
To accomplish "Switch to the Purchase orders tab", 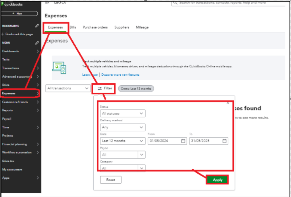I will point(95,27).
